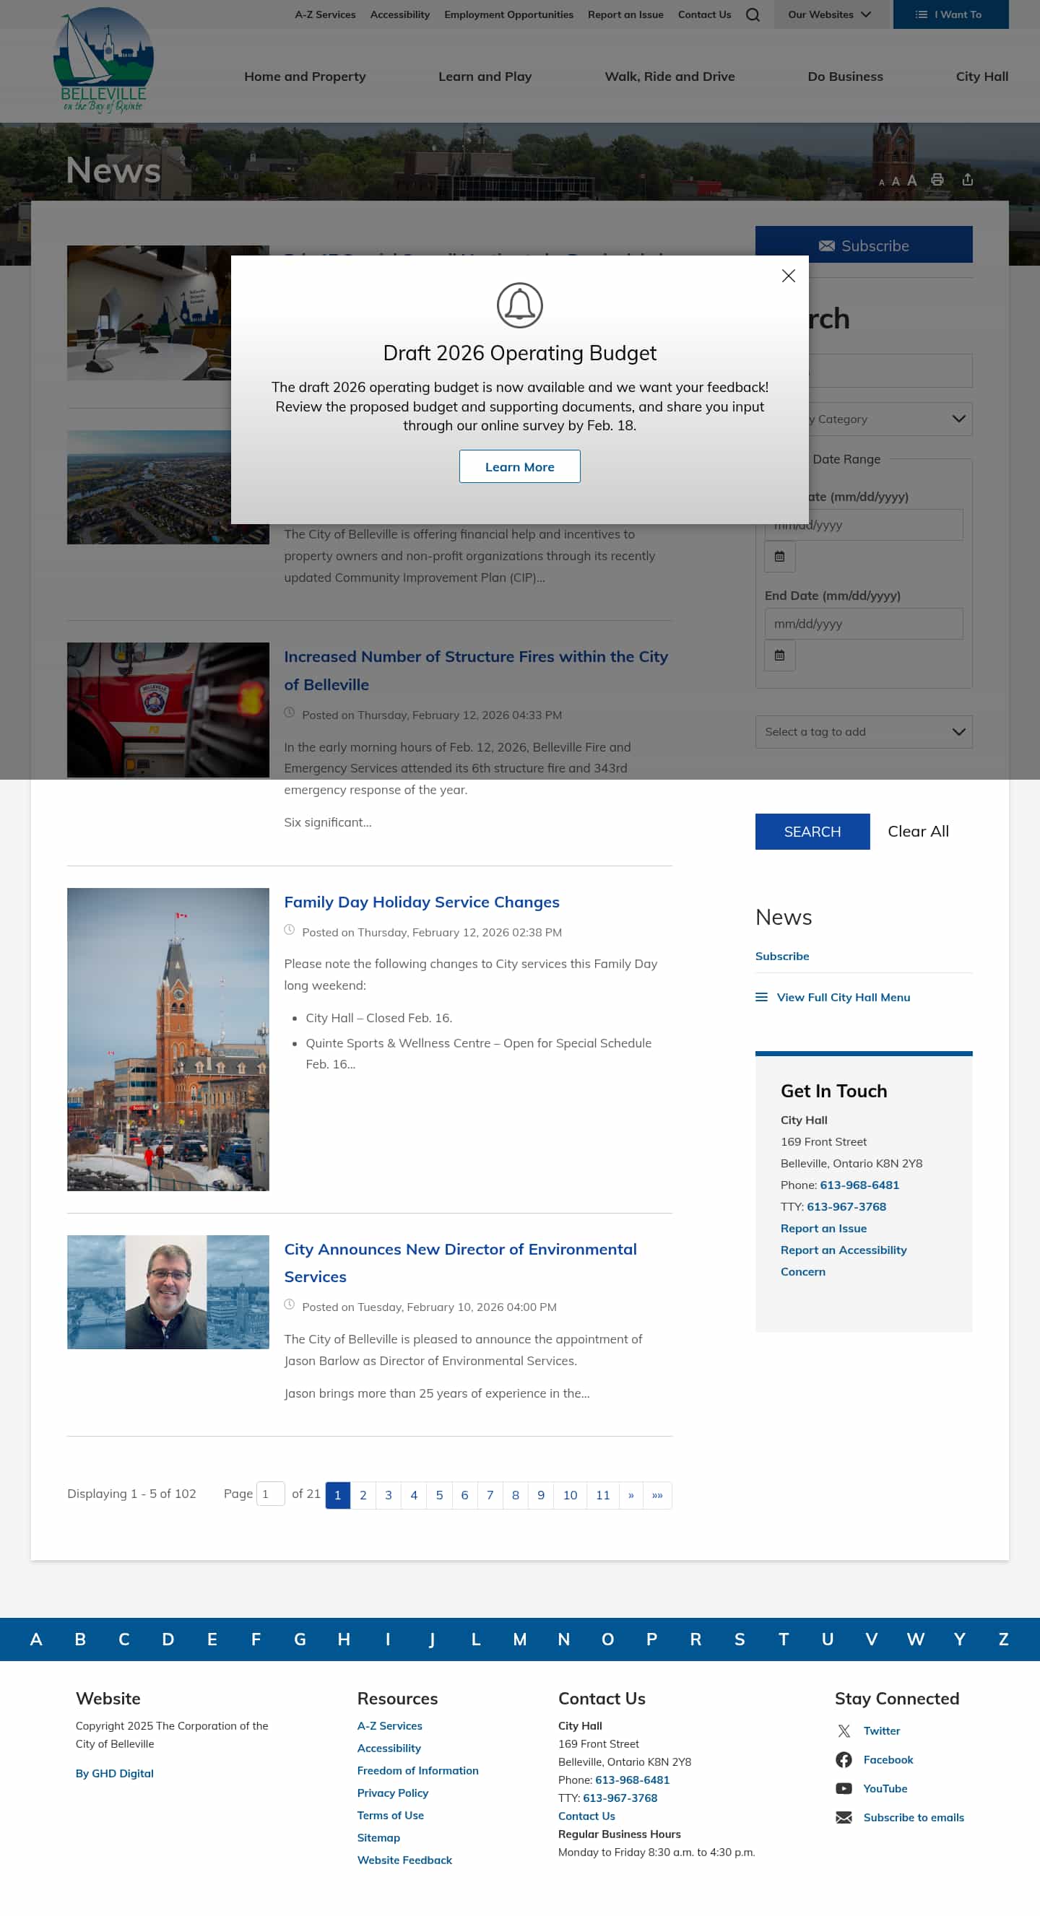Click the X Twitter icon

tap(844, 1730)
